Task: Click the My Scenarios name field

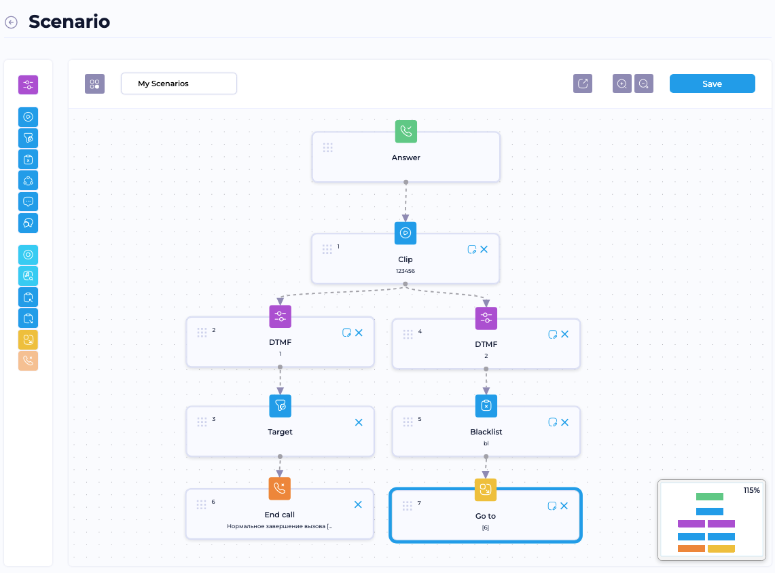Action: coord(179,84)
